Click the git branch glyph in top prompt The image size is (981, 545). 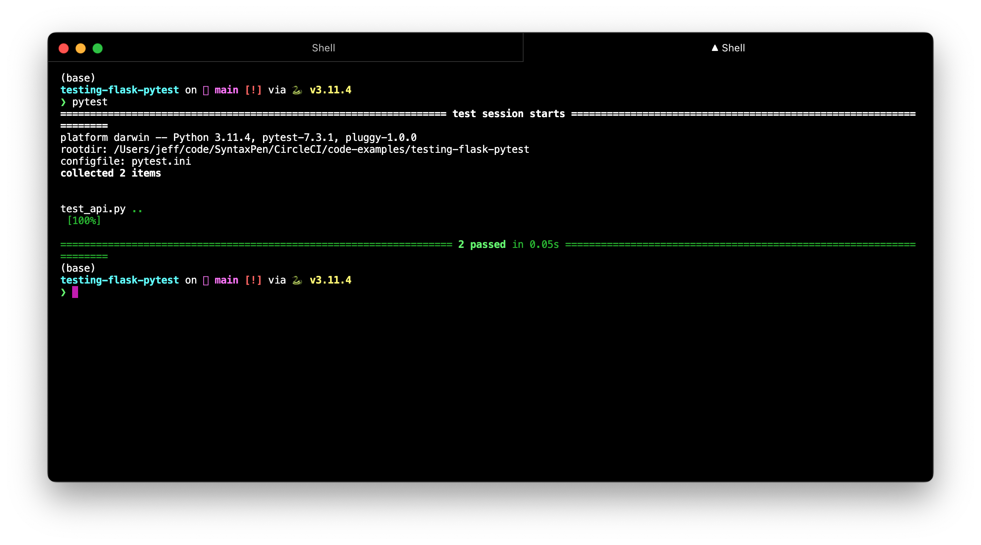click(x=206, y=90)
